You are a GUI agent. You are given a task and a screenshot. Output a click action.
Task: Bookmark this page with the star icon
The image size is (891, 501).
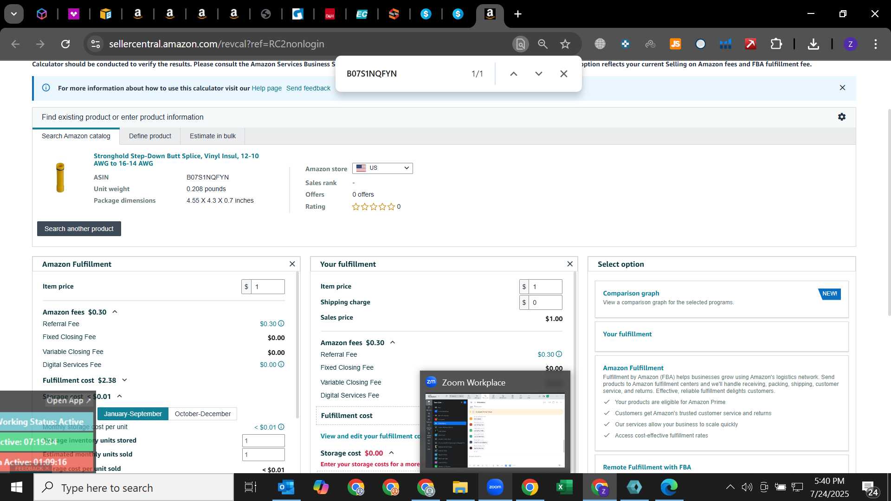(565, 44)
